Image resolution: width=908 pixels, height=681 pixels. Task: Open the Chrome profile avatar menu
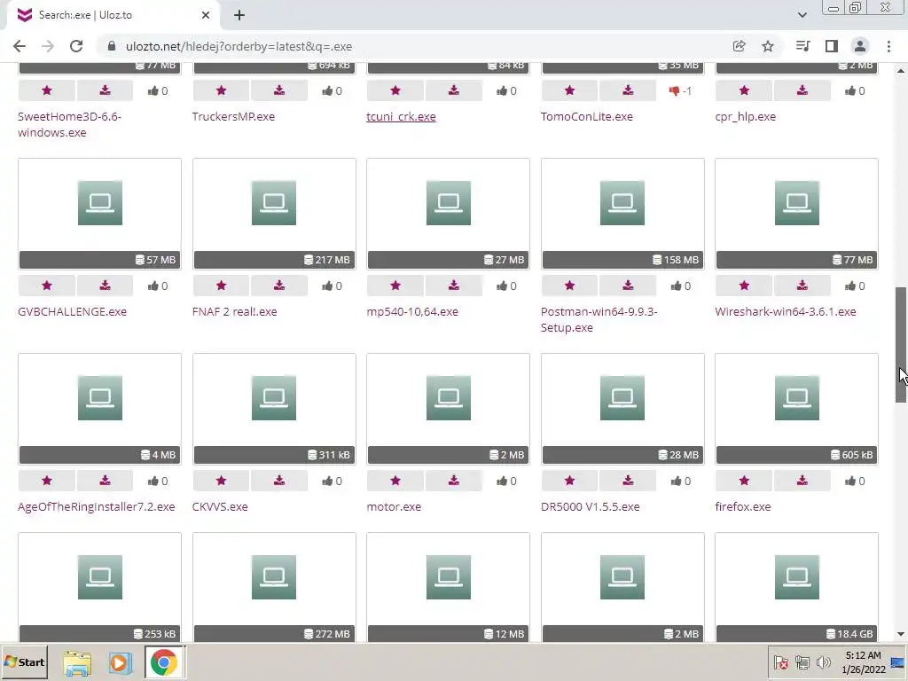860,46
